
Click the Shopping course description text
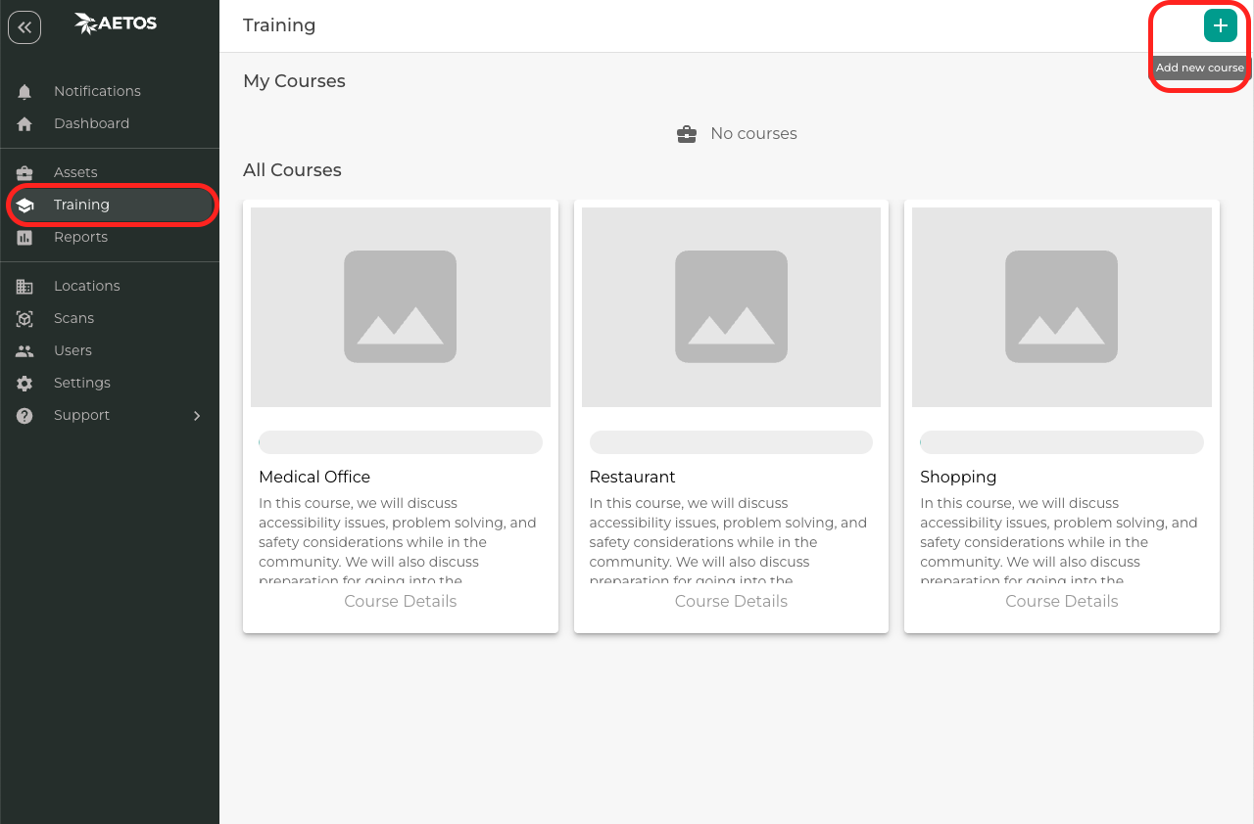1060,541
